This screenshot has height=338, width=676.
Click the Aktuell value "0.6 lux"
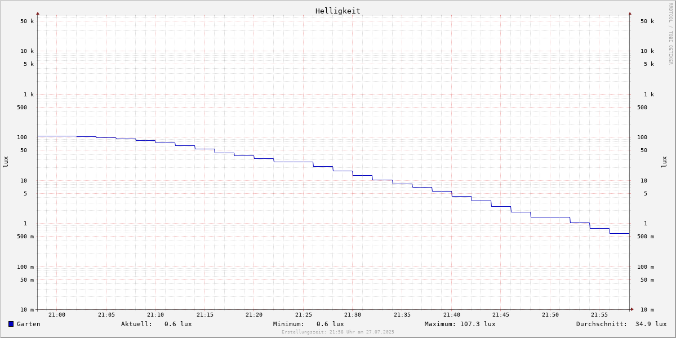(178, 324)
